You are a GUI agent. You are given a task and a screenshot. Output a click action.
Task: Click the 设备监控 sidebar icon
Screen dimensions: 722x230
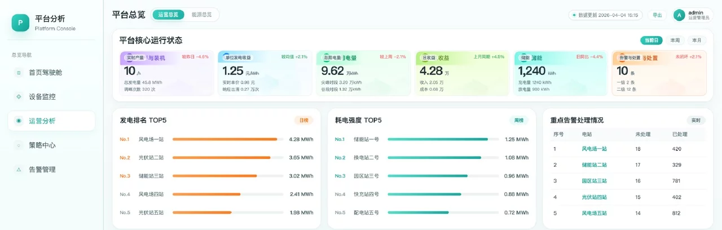(x=19, y=97)
